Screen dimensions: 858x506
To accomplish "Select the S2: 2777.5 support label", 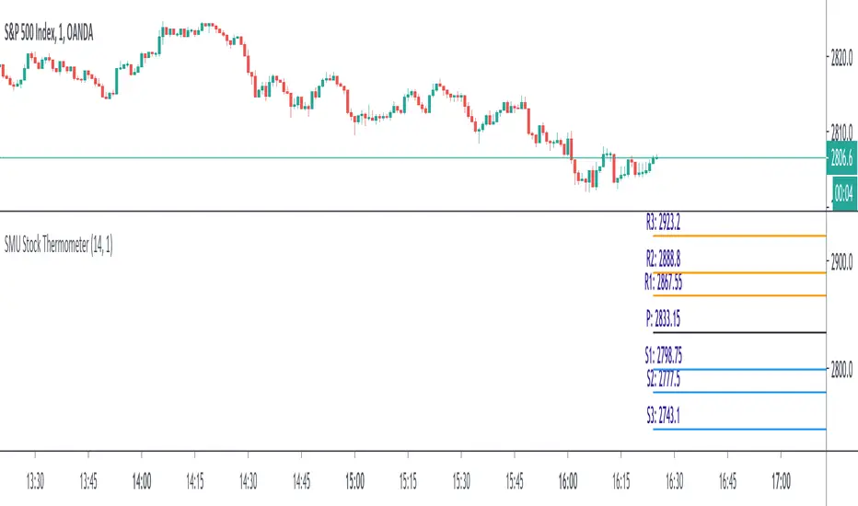I will tap(663, 378).
